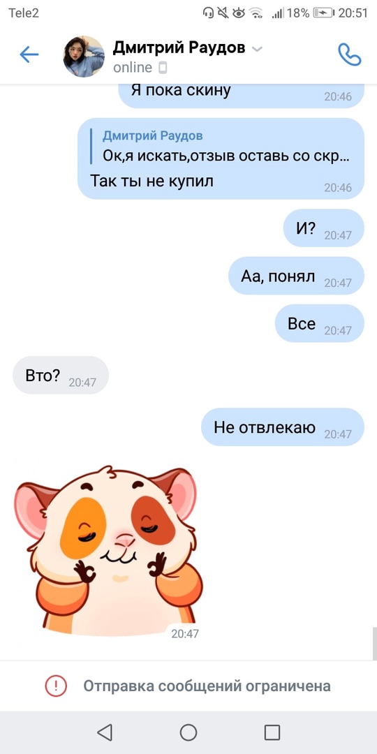
Task: Select the "Вто?" incoming message bubble
Action: click(x=61, y=375)
